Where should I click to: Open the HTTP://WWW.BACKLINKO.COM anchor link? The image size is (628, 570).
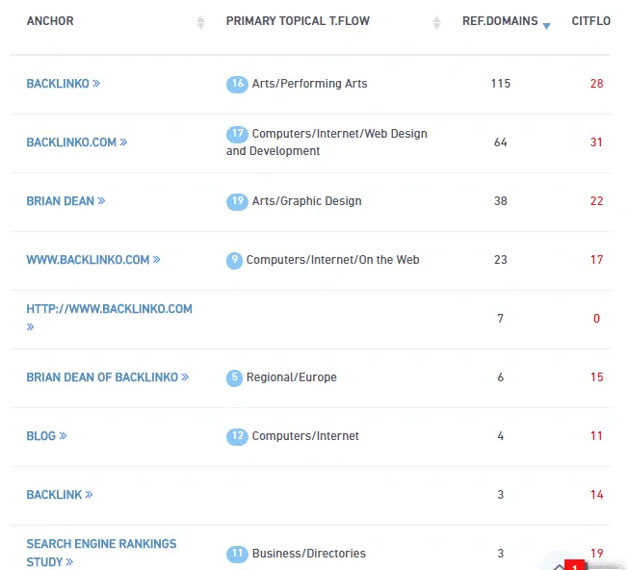109,309
